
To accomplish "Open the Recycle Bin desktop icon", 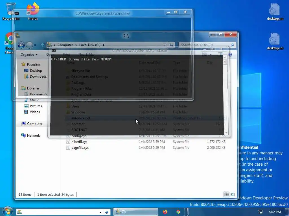I will (11, 11).
